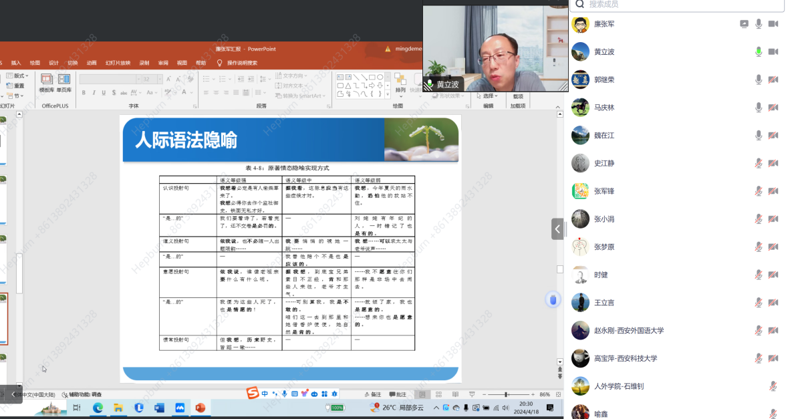Image resolution: width=792 pixels, height=419 pixels.
Task: Open Microsoft Edge from taskbar
Action: 98,408
